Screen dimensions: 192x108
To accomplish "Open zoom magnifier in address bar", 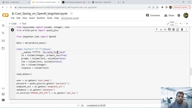I will coord(149,7).
